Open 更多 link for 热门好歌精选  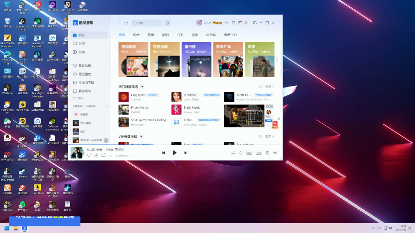coord(269,86)
